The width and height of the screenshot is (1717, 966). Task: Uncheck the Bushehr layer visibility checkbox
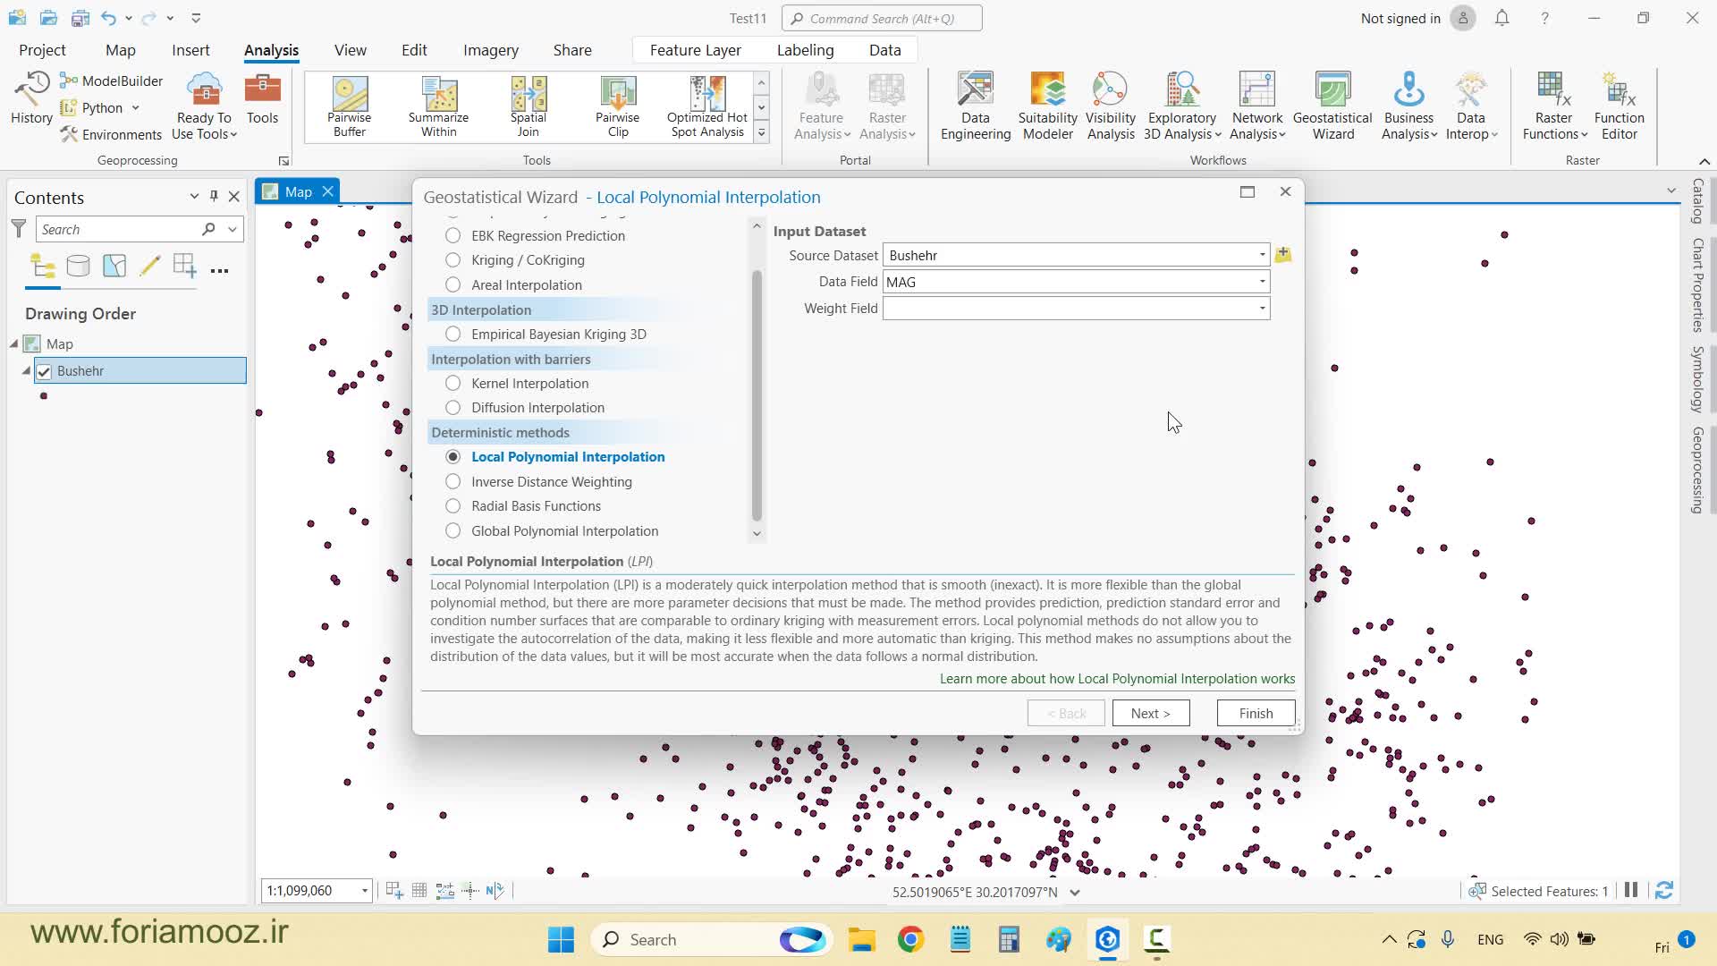[44, 371]
